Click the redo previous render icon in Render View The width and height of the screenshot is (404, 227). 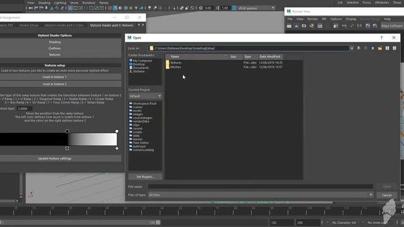pos(289,26)
